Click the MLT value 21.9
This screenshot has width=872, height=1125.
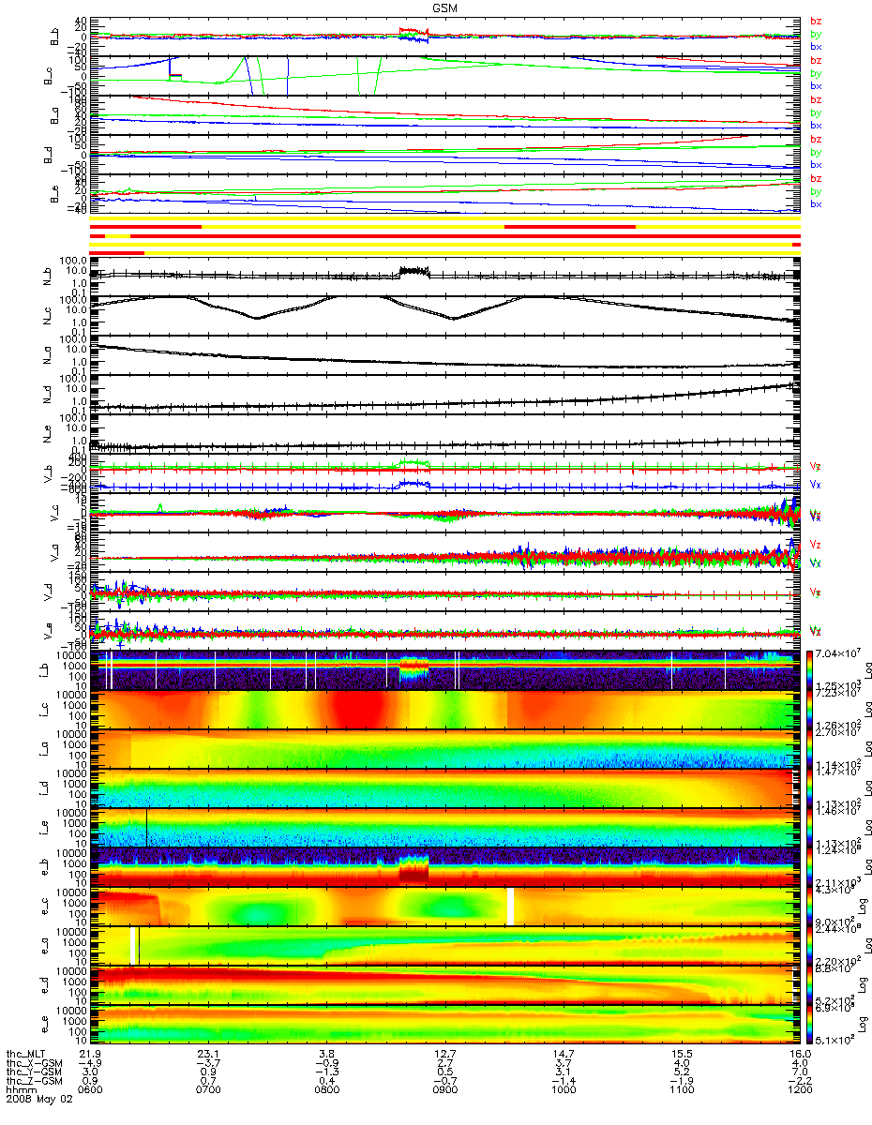point(90,1053)
